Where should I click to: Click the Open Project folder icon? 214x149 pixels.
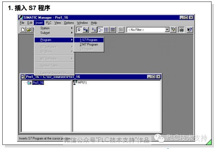29,29
